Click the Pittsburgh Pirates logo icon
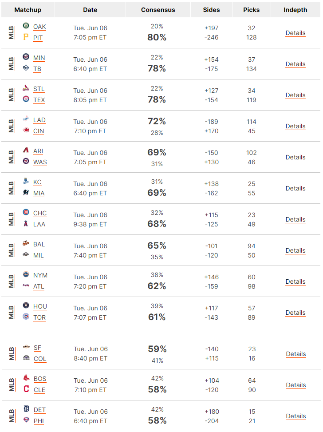The height and width of the screenshot is (432, 323). (26, 37)
